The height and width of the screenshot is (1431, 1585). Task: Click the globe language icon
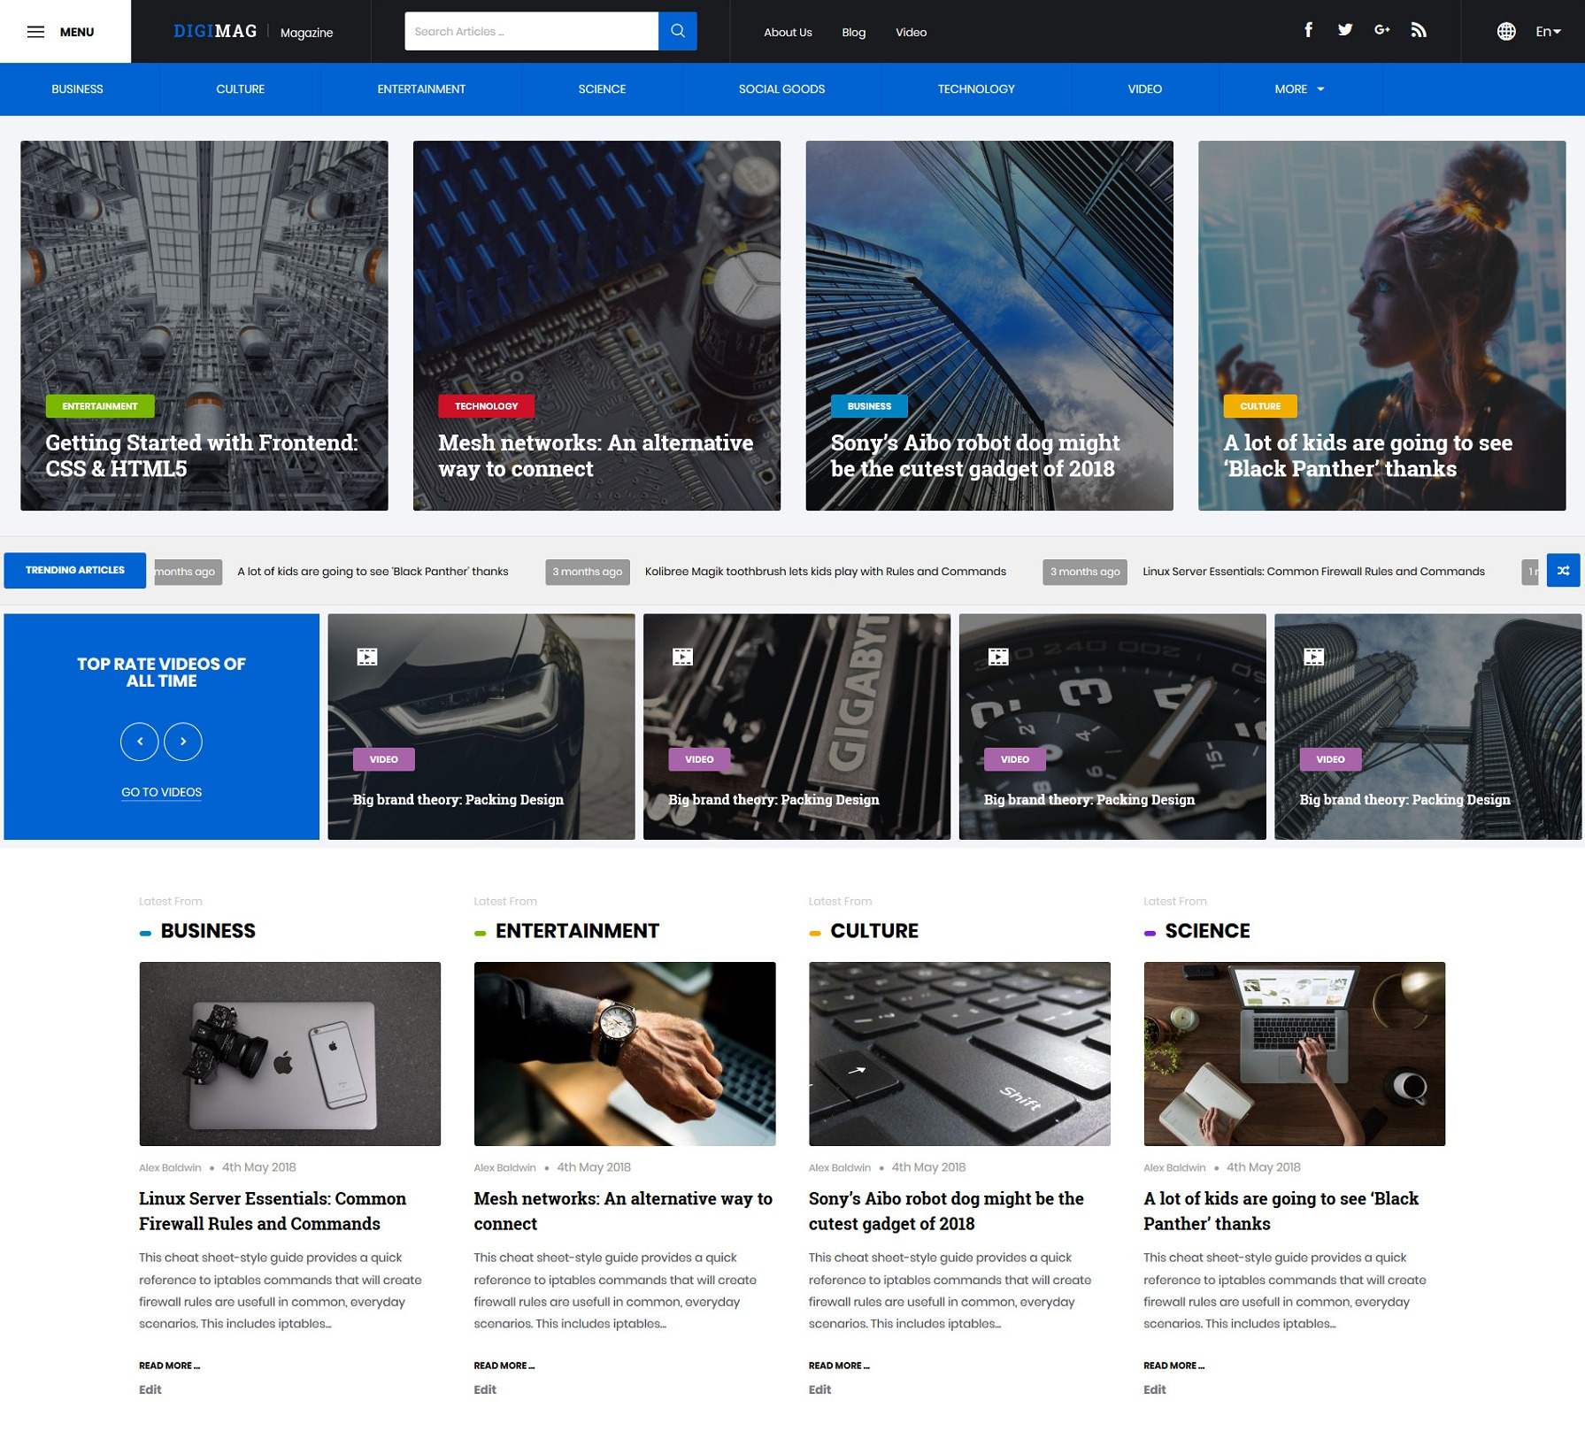(x=1505, y=32)
